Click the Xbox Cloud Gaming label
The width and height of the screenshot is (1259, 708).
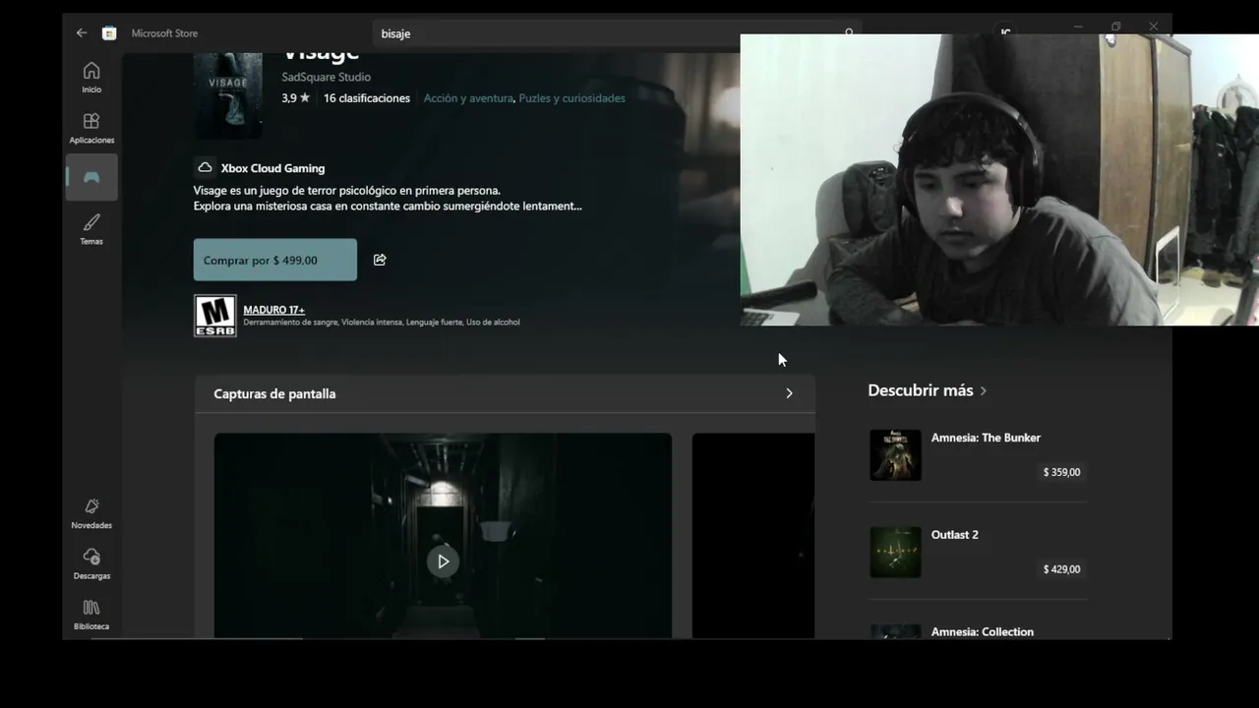(x=272, y=168)
